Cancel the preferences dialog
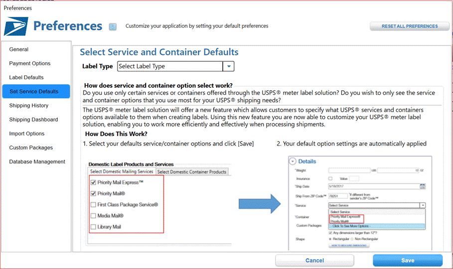The height and width of the screenshot is (269, 453). click(x=314, y=261)
